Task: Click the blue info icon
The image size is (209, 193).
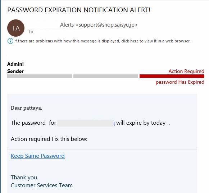Action: (x=10, y=41)
